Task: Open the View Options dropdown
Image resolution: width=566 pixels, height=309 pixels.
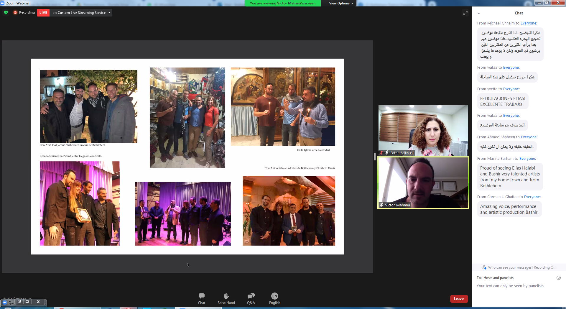Action: pos(341,3)
